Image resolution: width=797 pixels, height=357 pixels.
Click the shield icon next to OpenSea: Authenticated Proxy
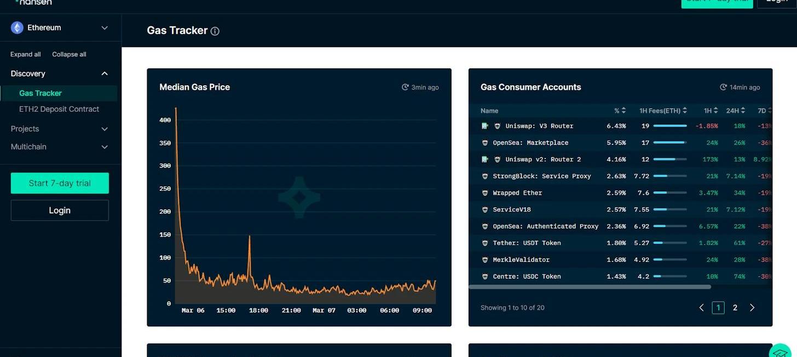pyautogui.click(x=485, y=226)
